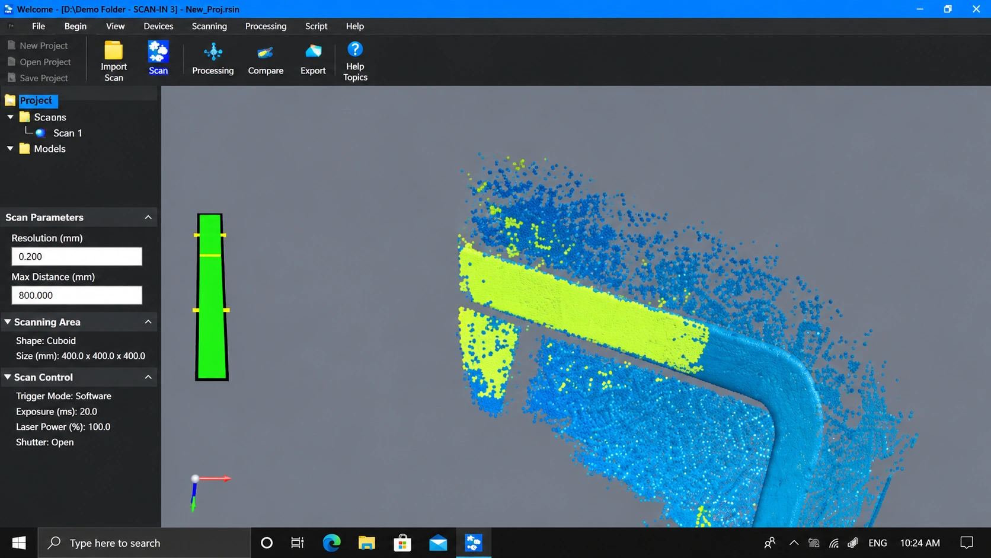Screen dimensions: 991x558
Task: Collapse the Models folder arrow
Action: coord(10,148)
